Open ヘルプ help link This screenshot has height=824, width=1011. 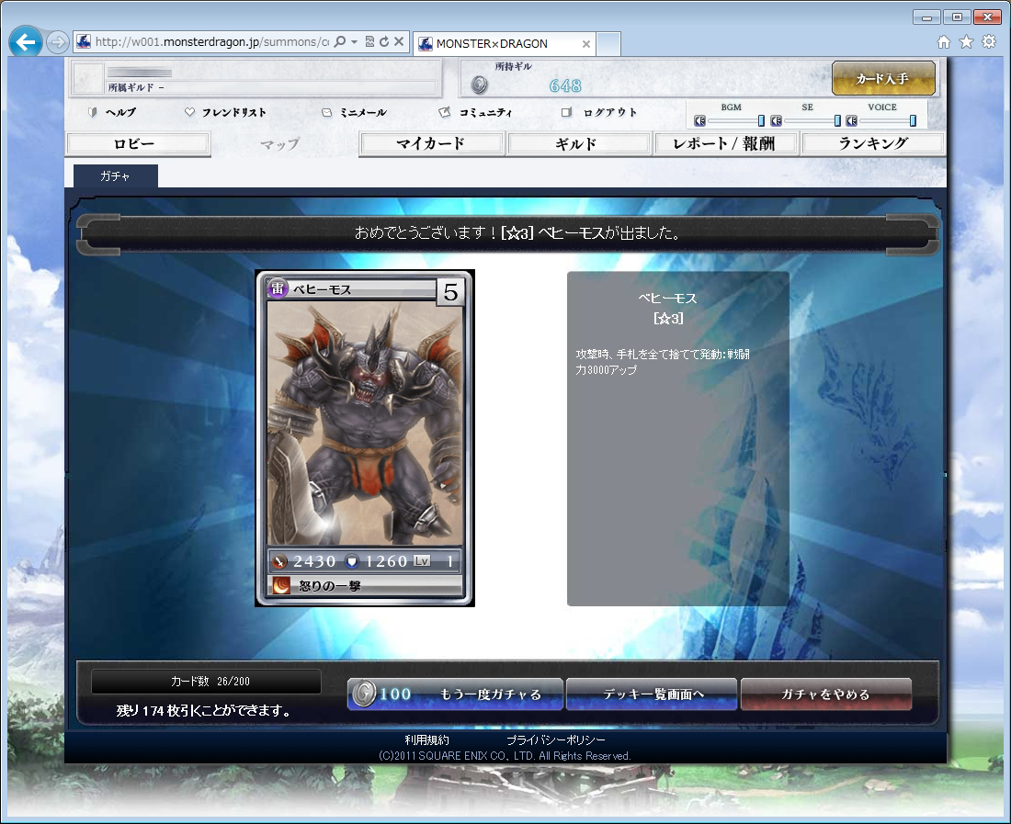click(x=113, y=112)
